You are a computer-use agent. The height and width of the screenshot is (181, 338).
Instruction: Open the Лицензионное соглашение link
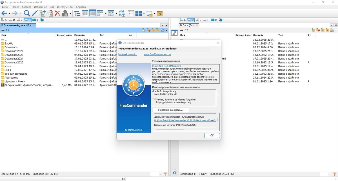[167, 66]
